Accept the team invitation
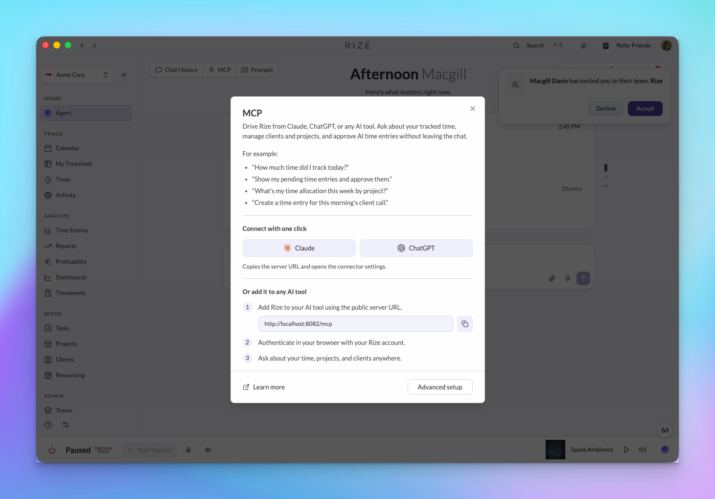The width and height of the screenshot is (715, 499). [645, 109]
